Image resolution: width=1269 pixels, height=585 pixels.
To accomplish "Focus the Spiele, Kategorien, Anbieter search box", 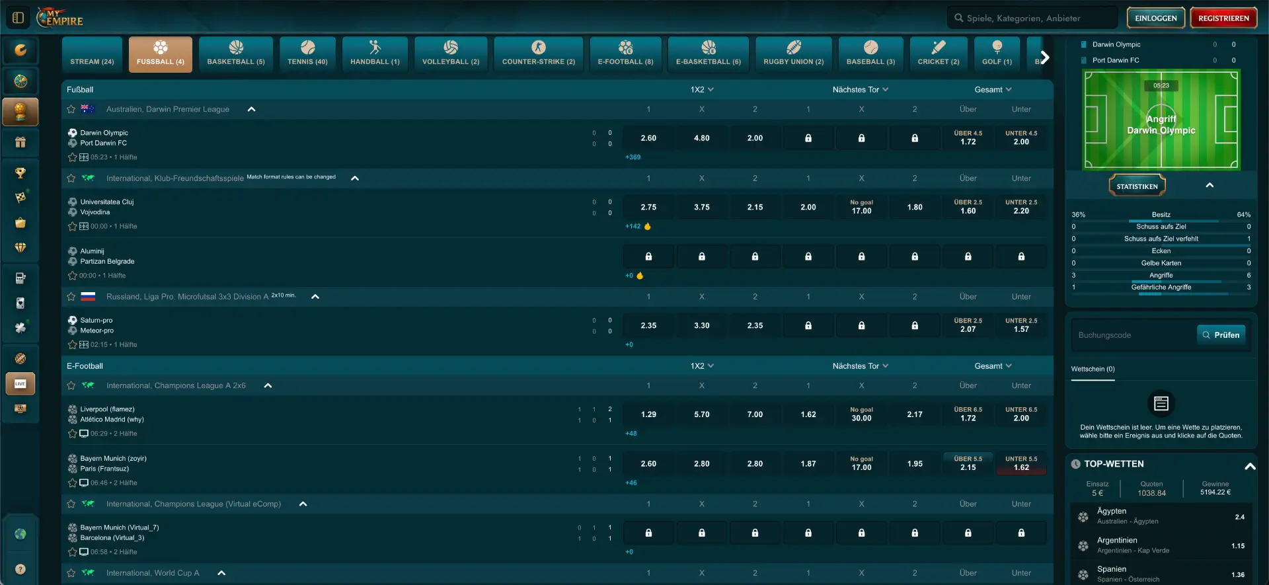I will [1032, 18].
